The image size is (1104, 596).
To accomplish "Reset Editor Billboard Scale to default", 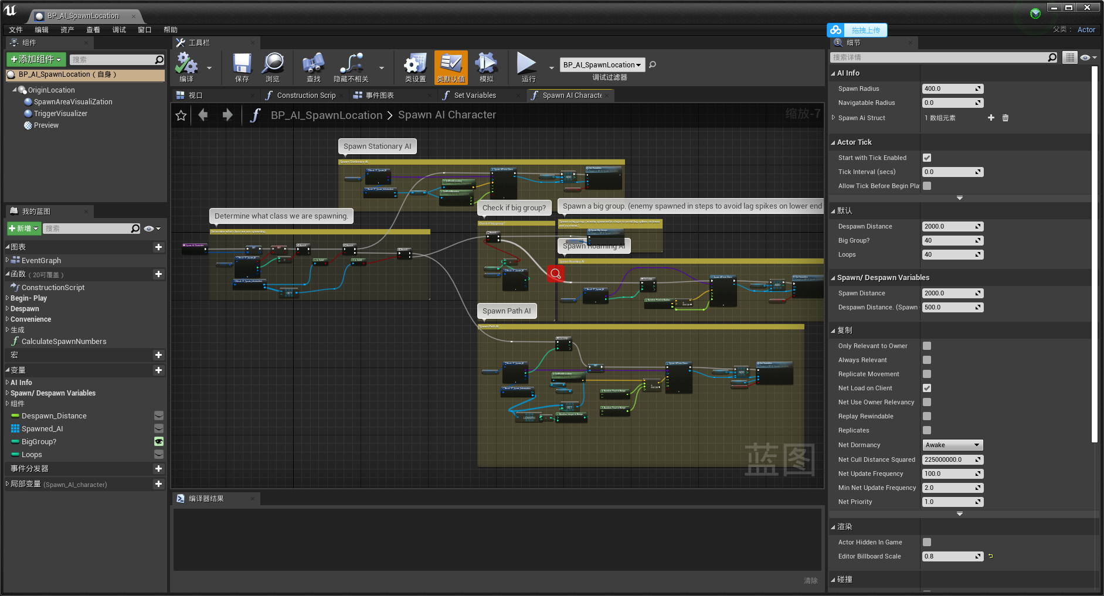I will click(991, 556).
